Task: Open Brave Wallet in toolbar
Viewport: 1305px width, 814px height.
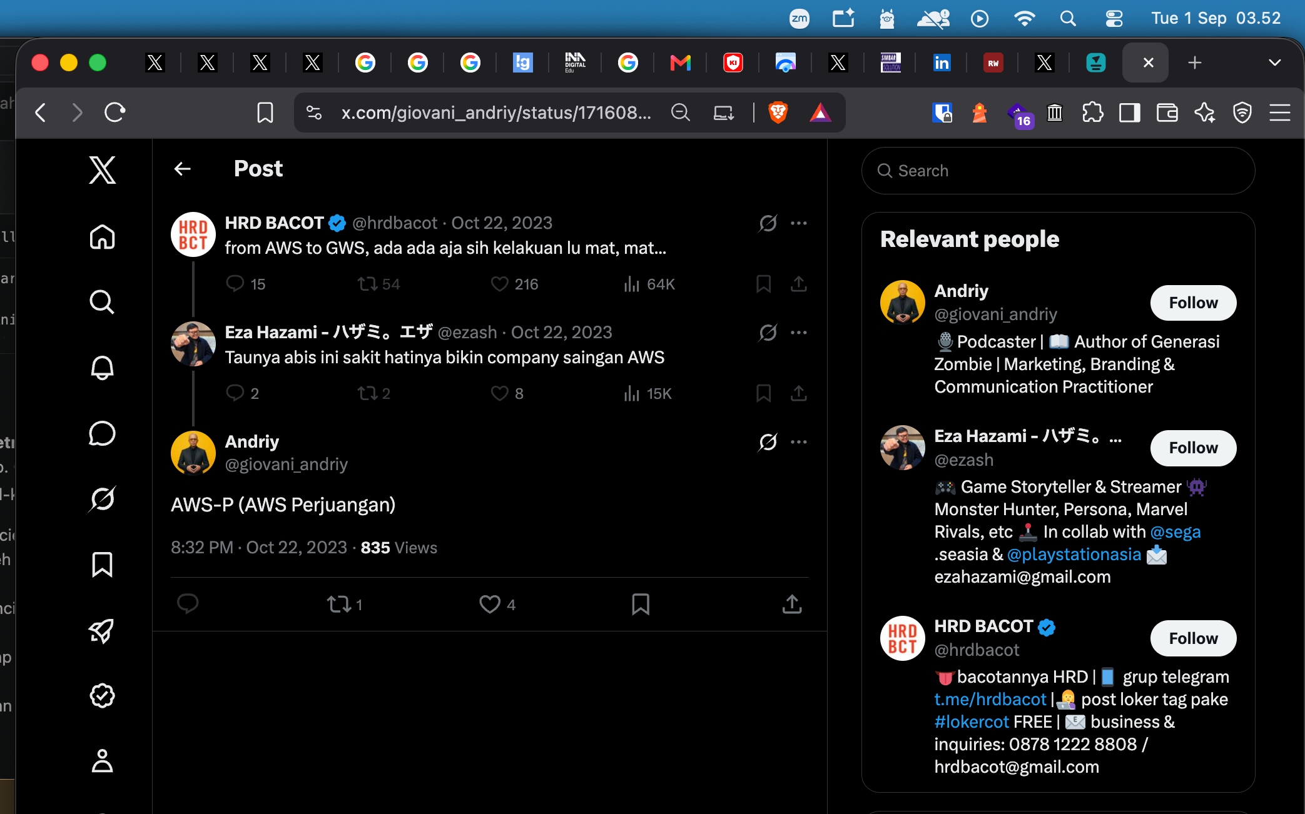Action: pos(1167,113)
